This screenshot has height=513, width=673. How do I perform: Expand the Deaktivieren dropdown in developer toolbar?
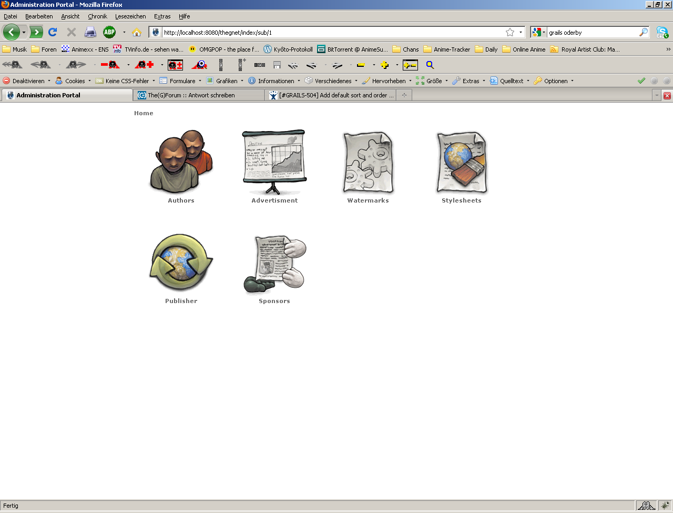coord(27,81)
